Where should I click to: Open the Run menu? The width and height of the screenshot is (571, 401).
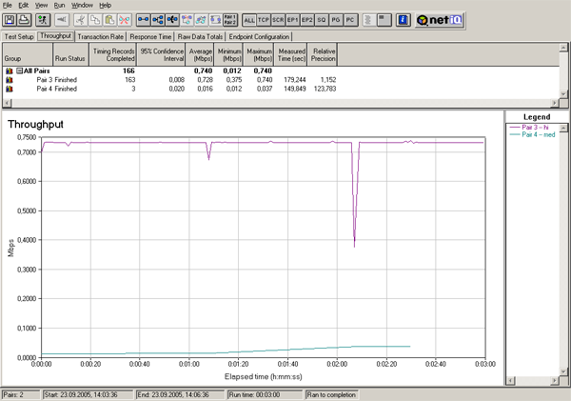pos(59,5)
